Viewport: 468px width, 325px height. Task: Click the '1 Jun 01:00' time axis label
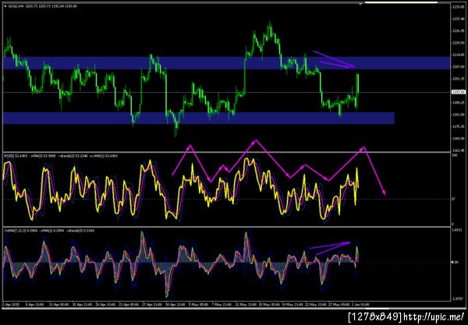(360, 305)
